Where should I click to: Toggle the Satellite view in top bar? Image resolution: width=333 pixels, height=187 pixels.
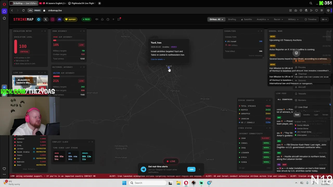(246, 19)
